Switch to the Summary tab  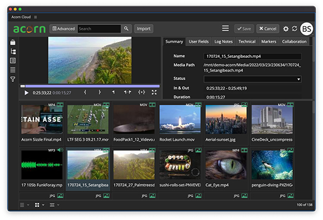pos(174,42)
